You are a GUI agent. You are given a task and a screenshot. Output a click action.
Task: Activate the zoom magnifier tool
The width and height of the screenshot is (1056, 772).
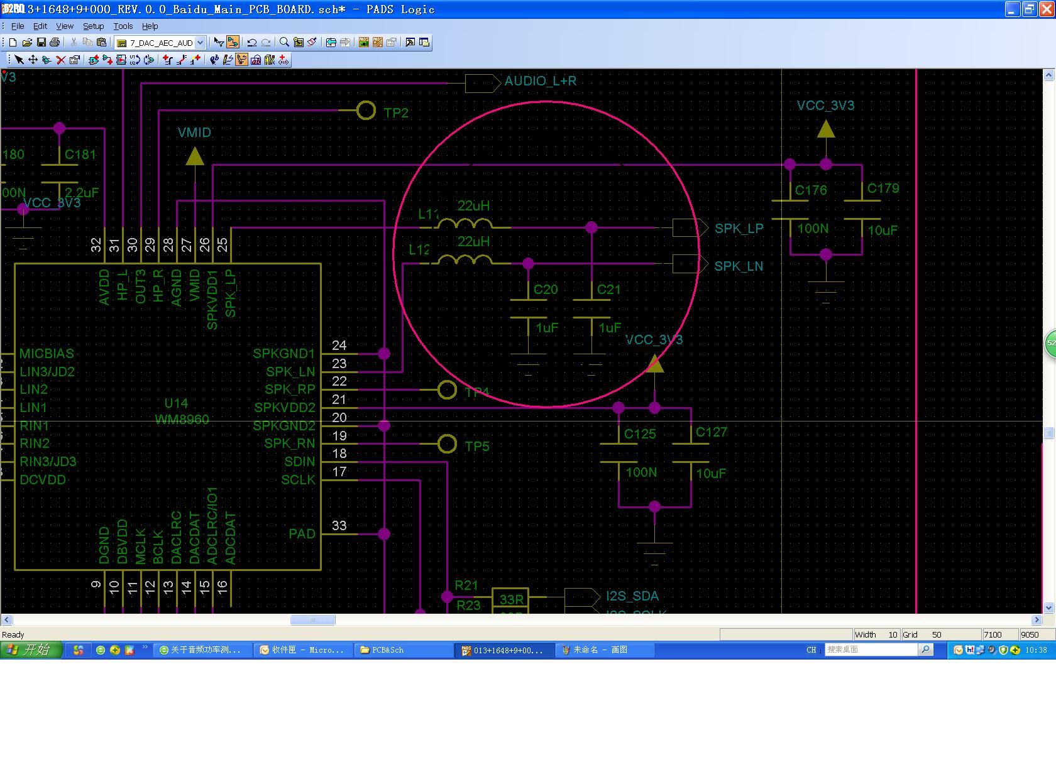[284, 42]
